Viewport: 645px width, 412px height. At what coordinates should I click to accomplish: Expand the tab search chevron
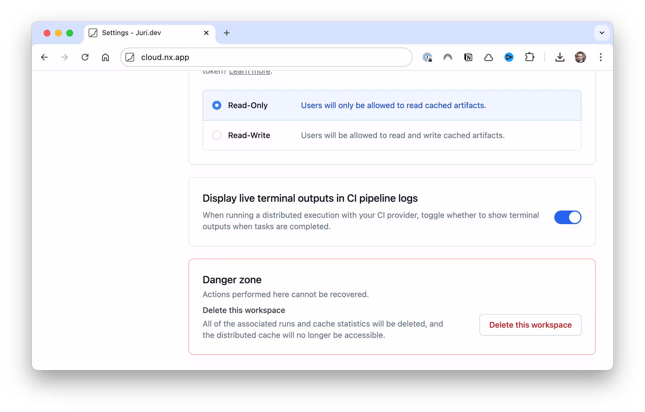tap(602, 33)
